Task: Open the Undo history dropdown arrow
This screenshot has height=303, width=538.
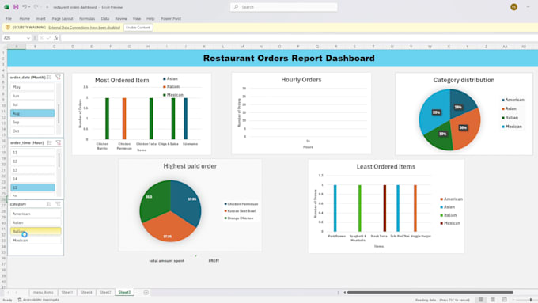Action: [x=29, y=7]
